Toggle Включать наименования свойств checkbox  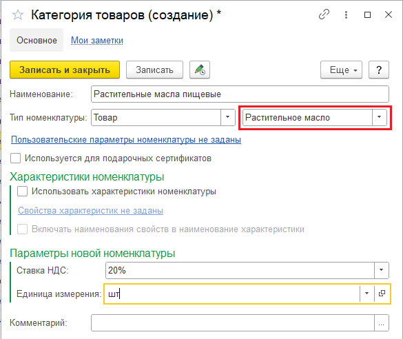click(x=22, y=229)
